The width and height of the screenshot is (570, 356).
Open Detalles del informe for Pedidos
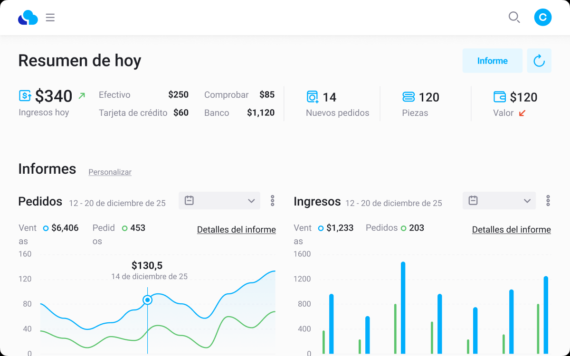click(237, 230)
